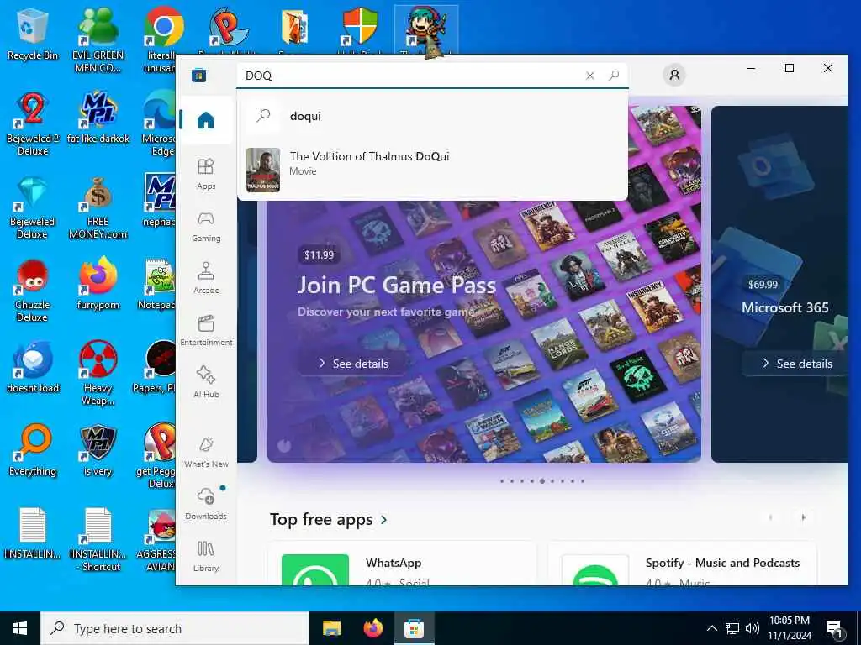Image resolution: width=861 pixels, height=645 pixels.
Task: Click See details on PC Game Pass banner
Action: (354, 364)
